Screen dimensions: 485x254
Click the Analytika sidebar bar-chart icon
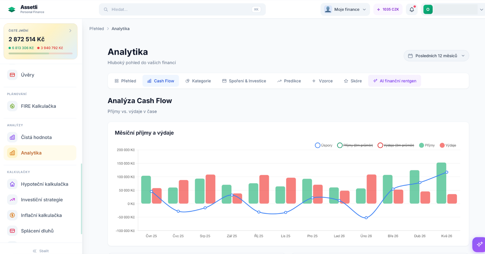point(12,153)
